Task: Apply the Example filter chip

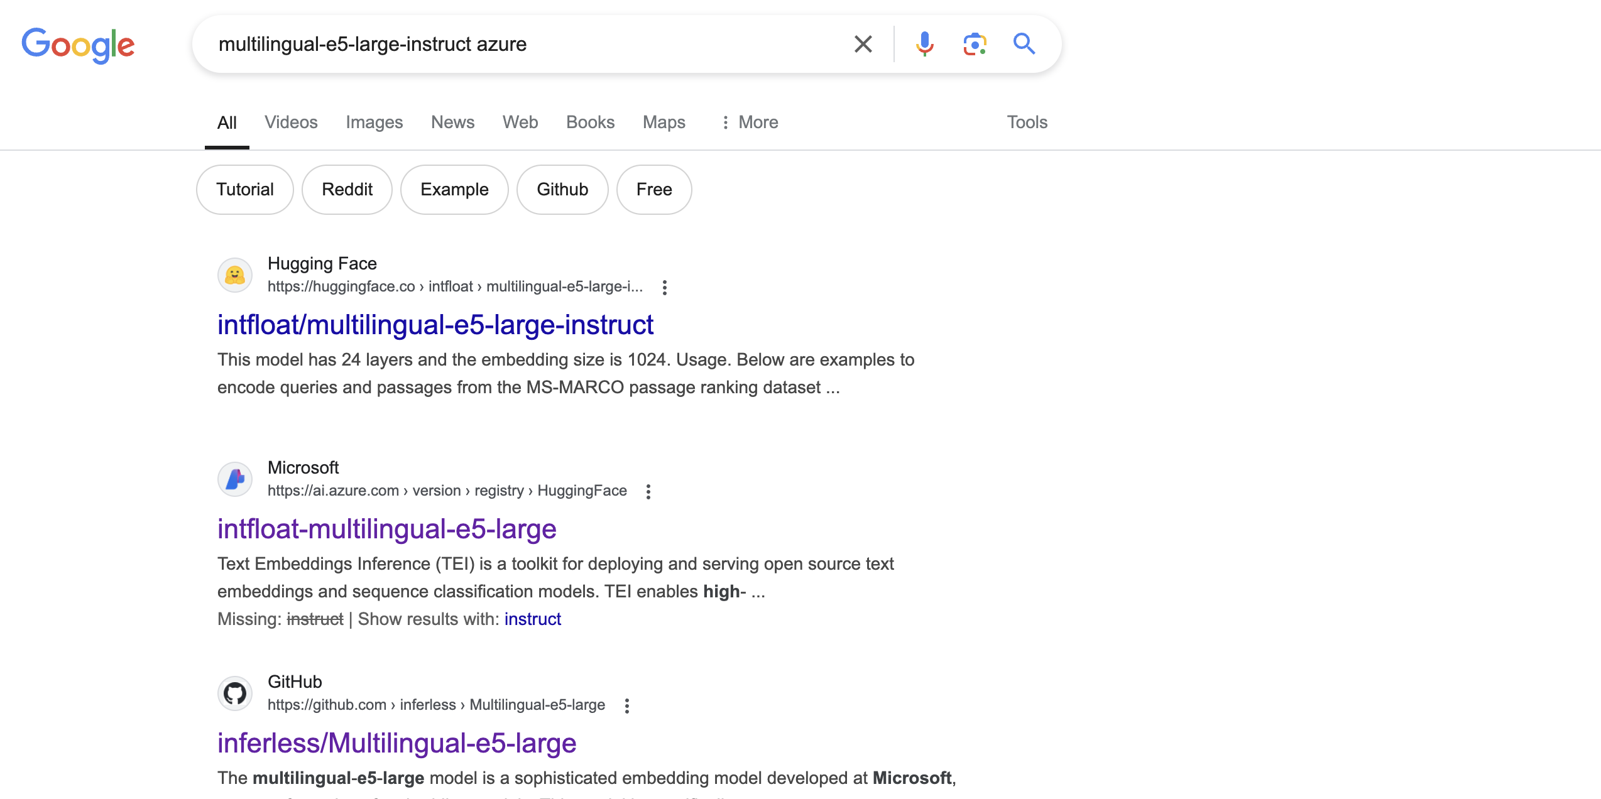Action: pyautogui.click(x=454, y=190)
